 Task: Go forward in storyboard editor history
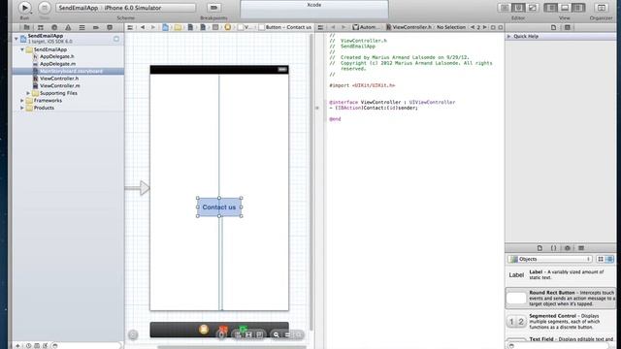pyautogui.click(x=153, y=27)
